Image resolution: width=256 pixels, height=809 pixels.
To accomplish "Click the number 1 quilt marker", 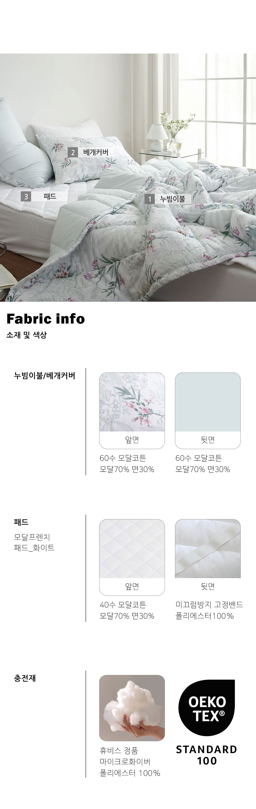I will click(150, 199).
